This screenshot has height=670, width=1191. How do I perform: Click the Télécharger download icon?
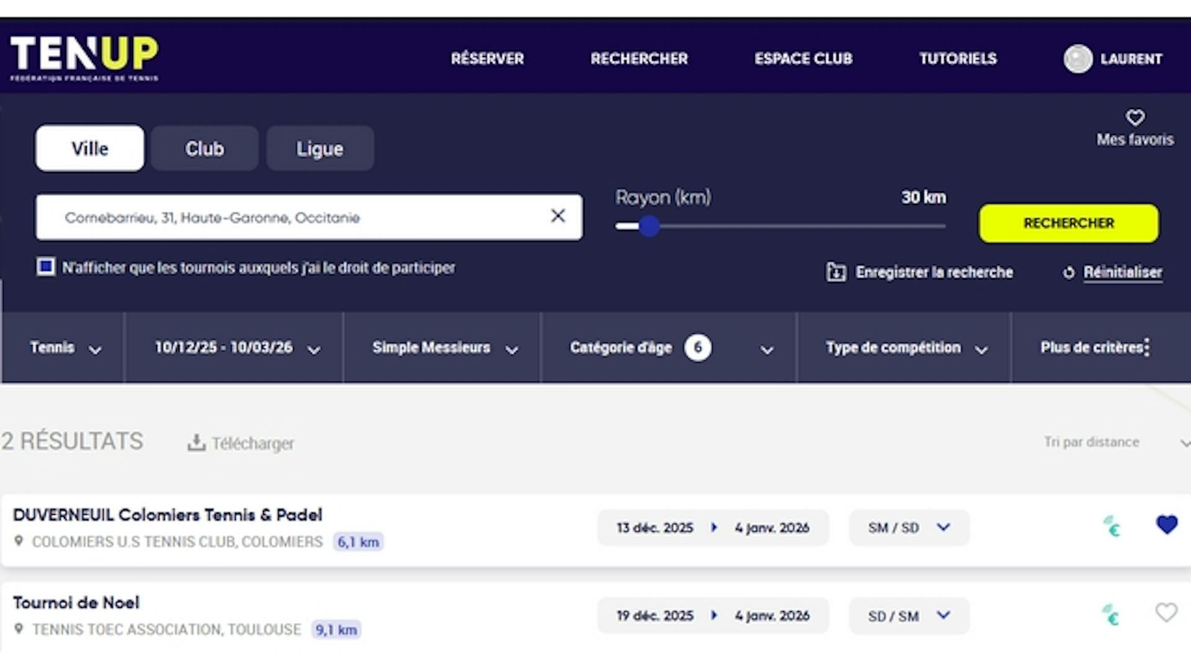tap(196, 442)
